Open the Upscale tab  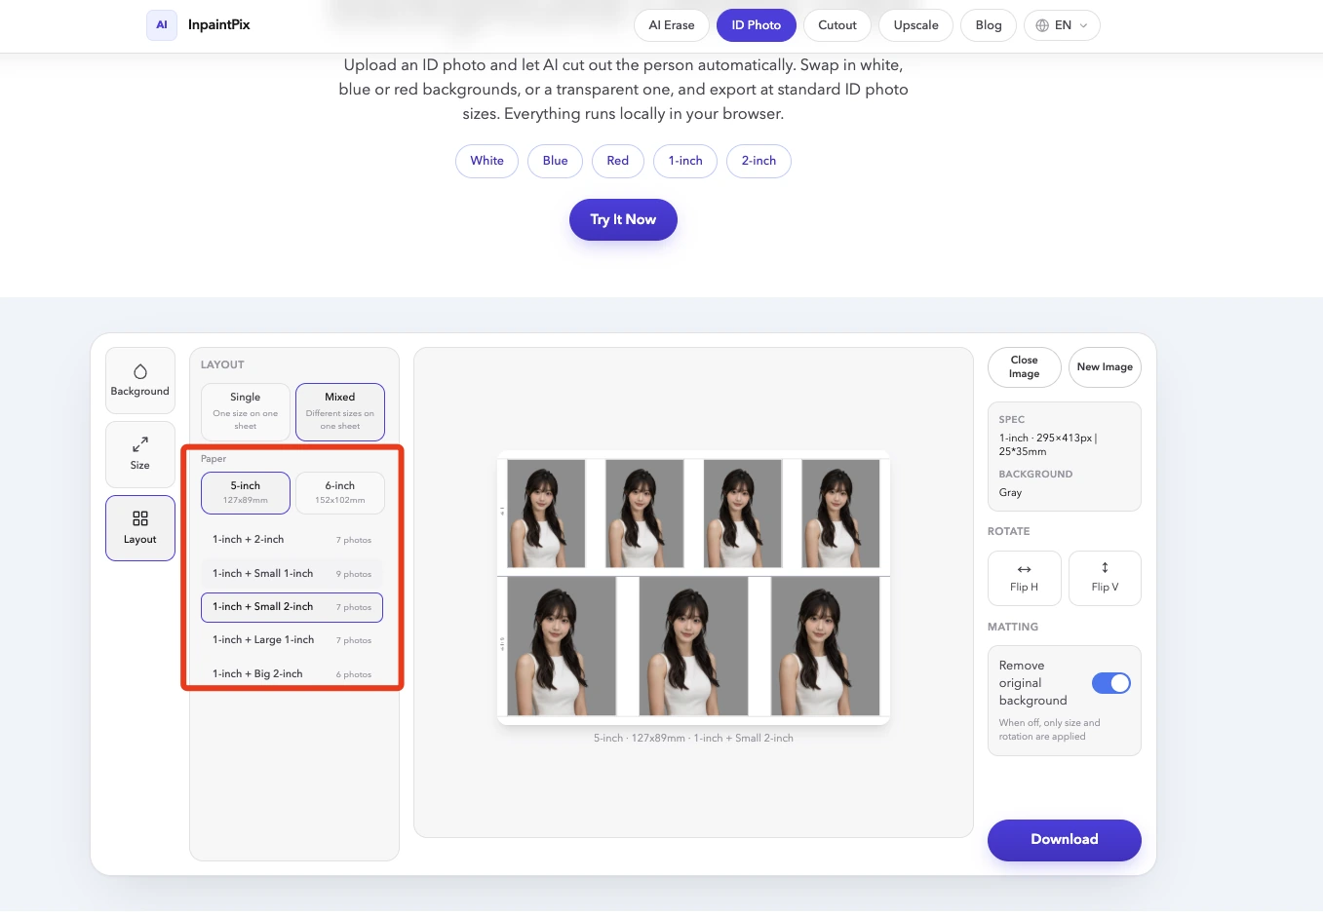tap(916, 25)
